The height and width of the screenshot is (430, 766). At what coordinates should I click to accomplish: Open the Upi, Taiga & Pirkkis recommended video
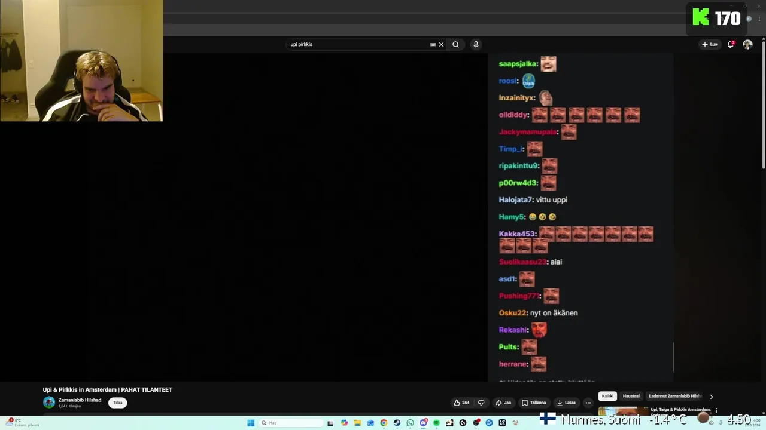680,410
